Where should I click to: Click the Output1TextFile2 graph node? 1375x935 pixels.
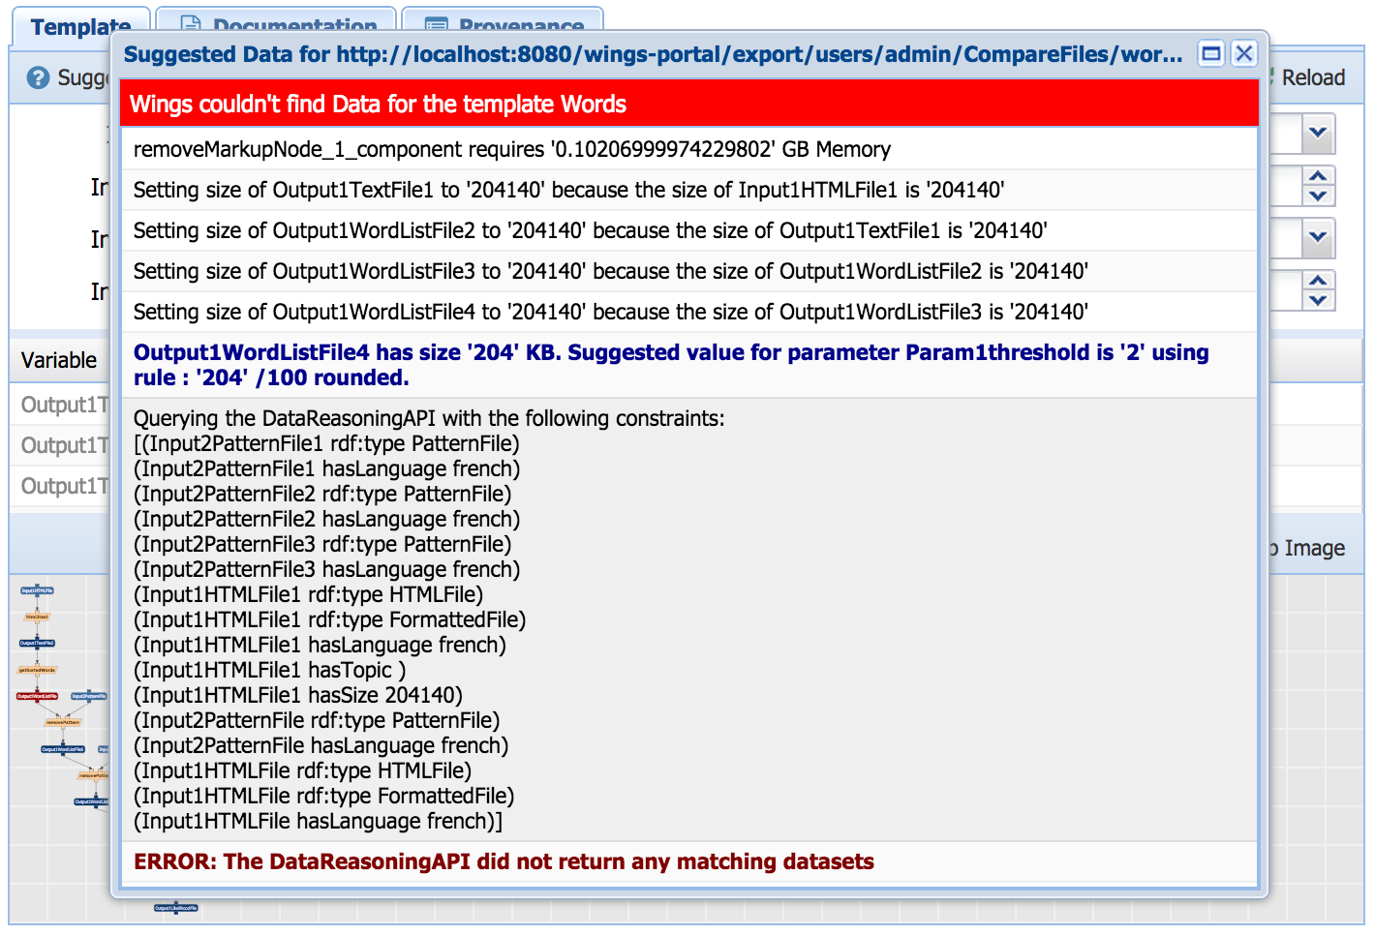point(37,643)
